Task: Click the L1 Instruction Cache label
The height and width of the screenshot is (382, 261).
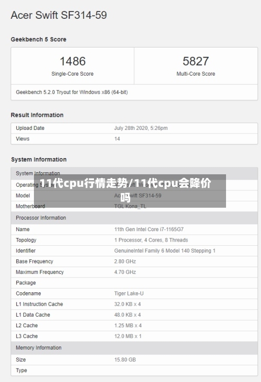Action: tap(39, 304)
